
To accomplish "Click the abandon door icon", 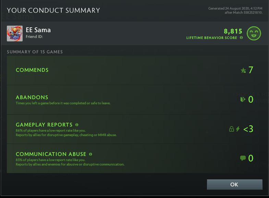I will pyautogui.click(x=243, y=100).
